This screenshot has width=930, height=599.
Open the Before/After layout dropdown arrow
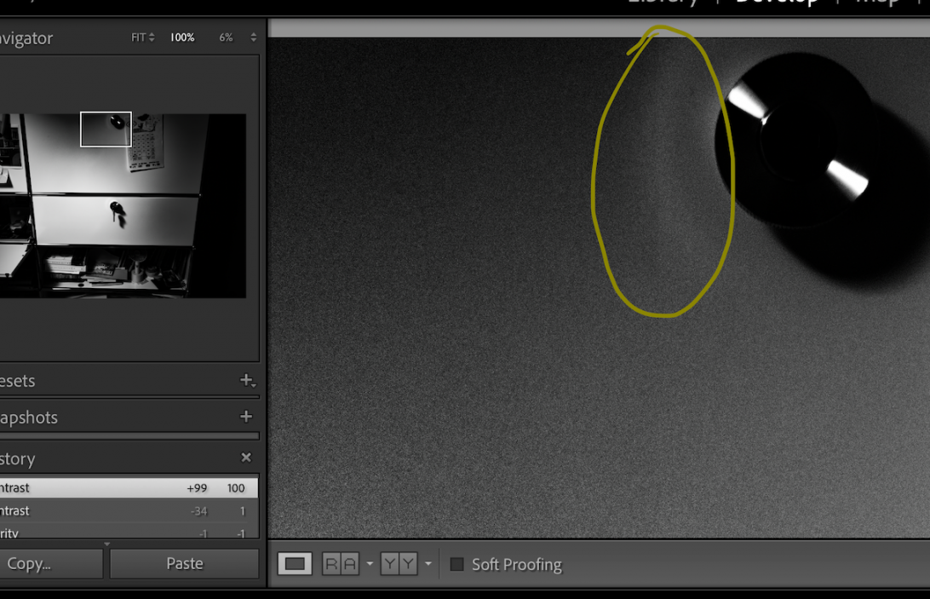pos(428,564)
